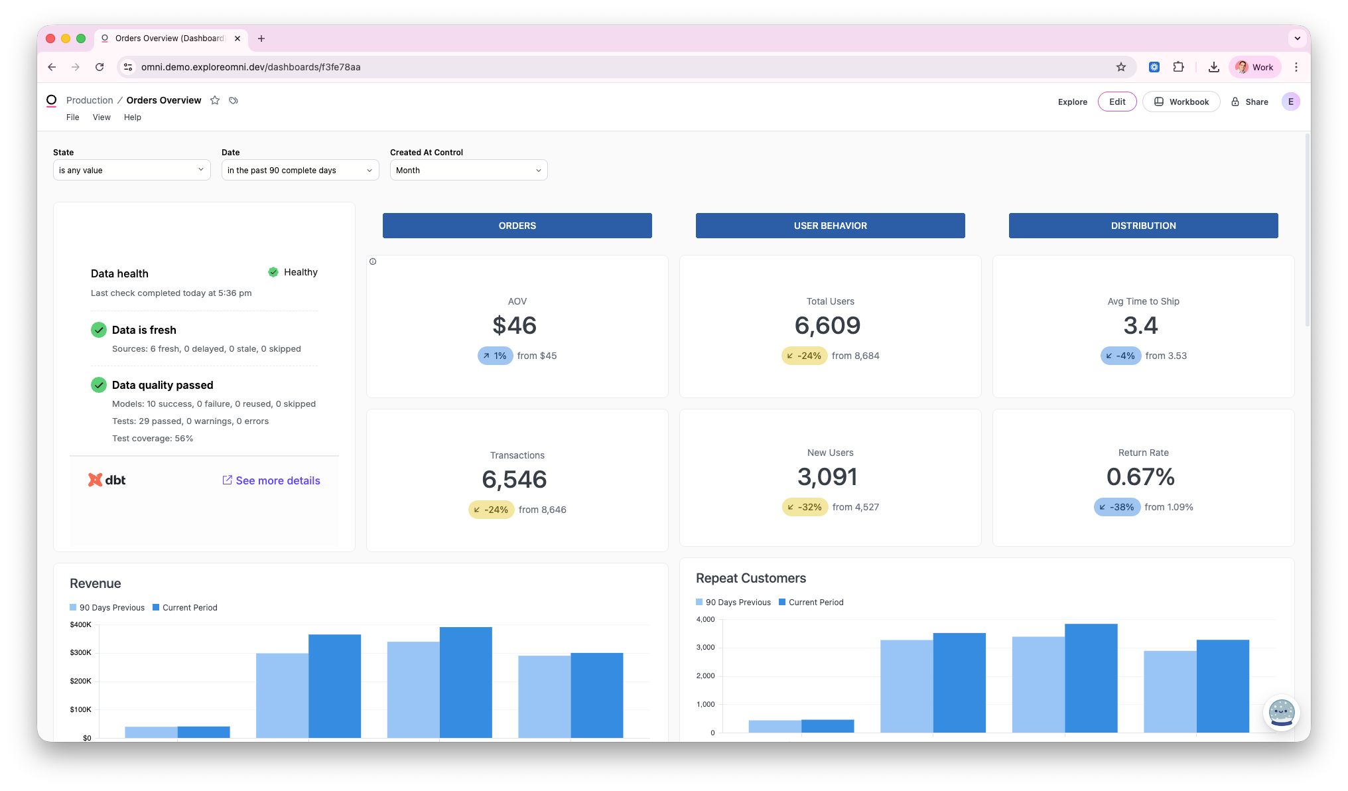The width and height of the screenshot is (1348, 791).
Task: Open the browser downloads icon
Action: [x=1214, y=67]
